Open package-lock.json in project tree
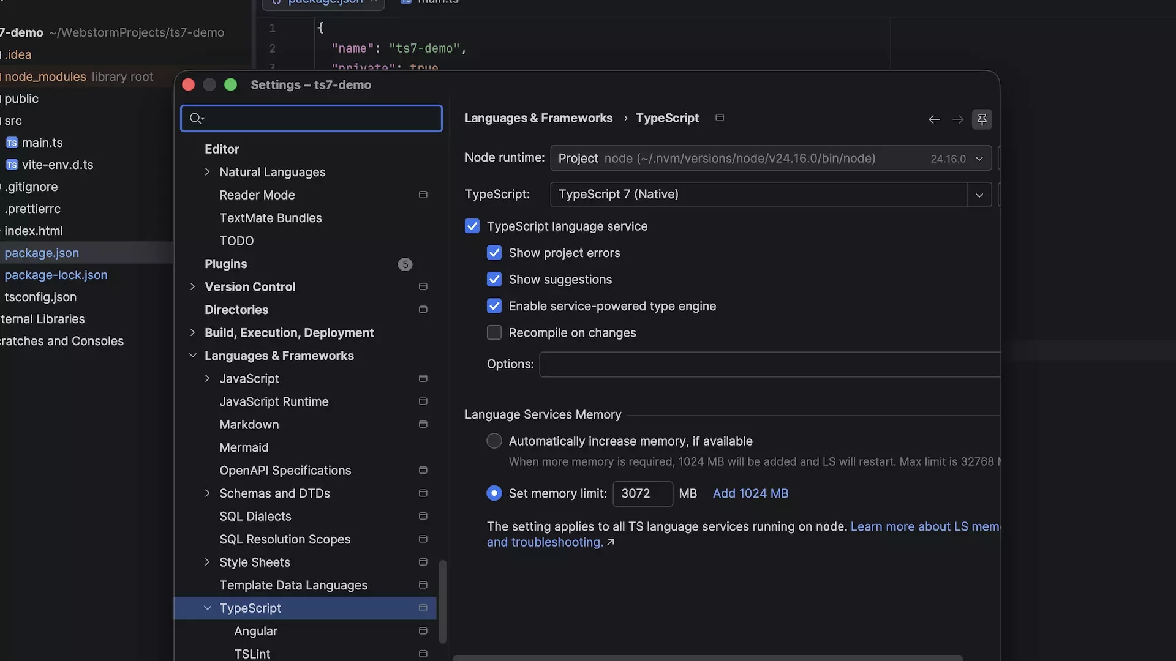 (x=56, y=275)
